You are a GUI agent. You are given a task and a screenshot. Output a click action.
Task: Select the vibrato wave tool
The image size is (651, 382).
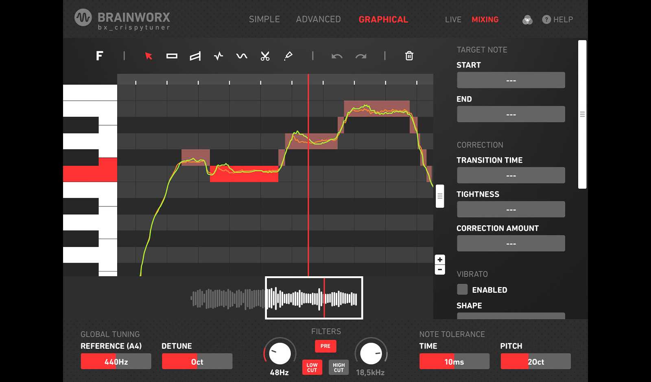(242, 56)
